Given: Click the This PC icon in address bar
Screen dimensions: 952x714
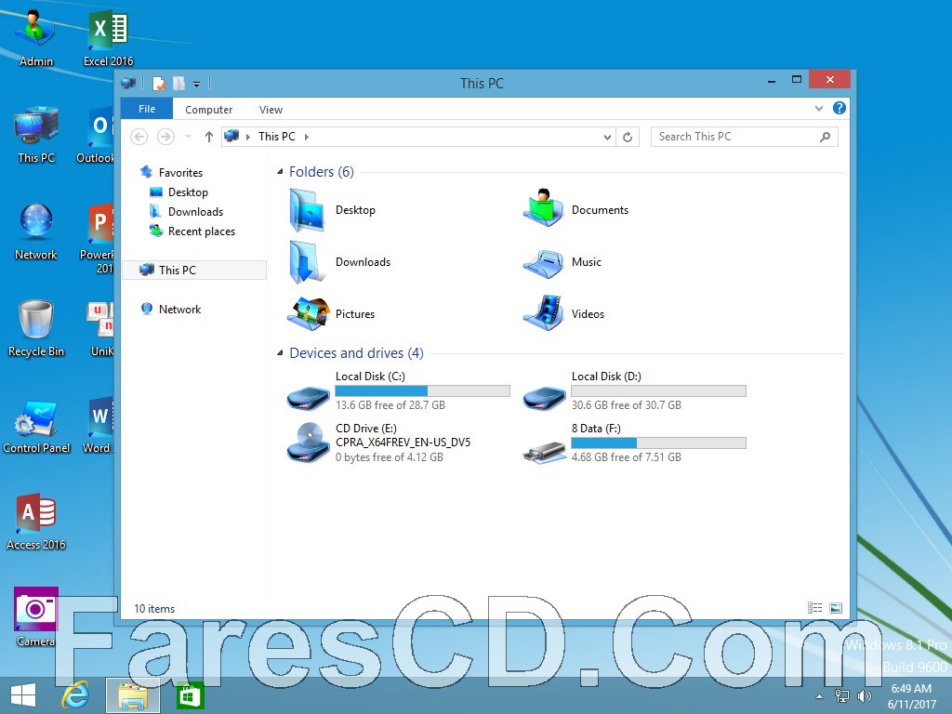Looking at the screenshot, I should point(231,137).
